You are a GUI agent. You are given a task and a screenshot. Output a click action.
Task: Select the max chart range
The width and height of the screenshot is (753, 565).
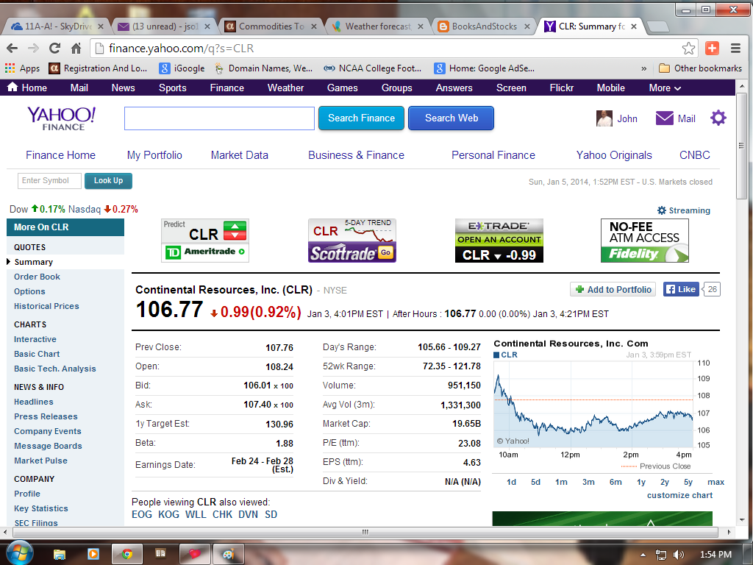pos(715,482)
